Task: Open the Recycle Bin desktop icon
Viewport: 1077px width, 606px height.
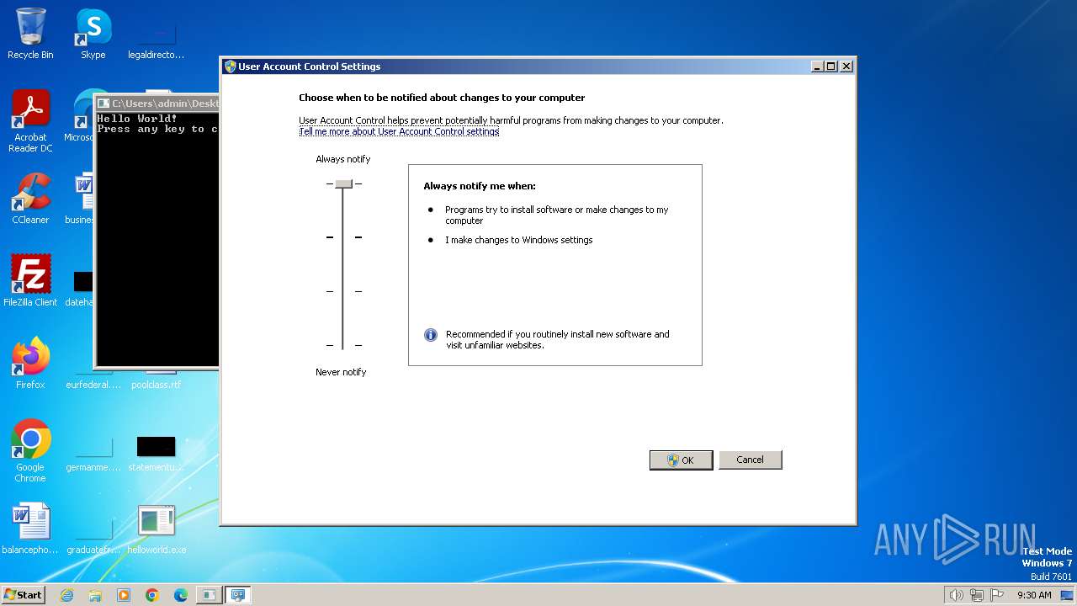Action: click(30, 34)
